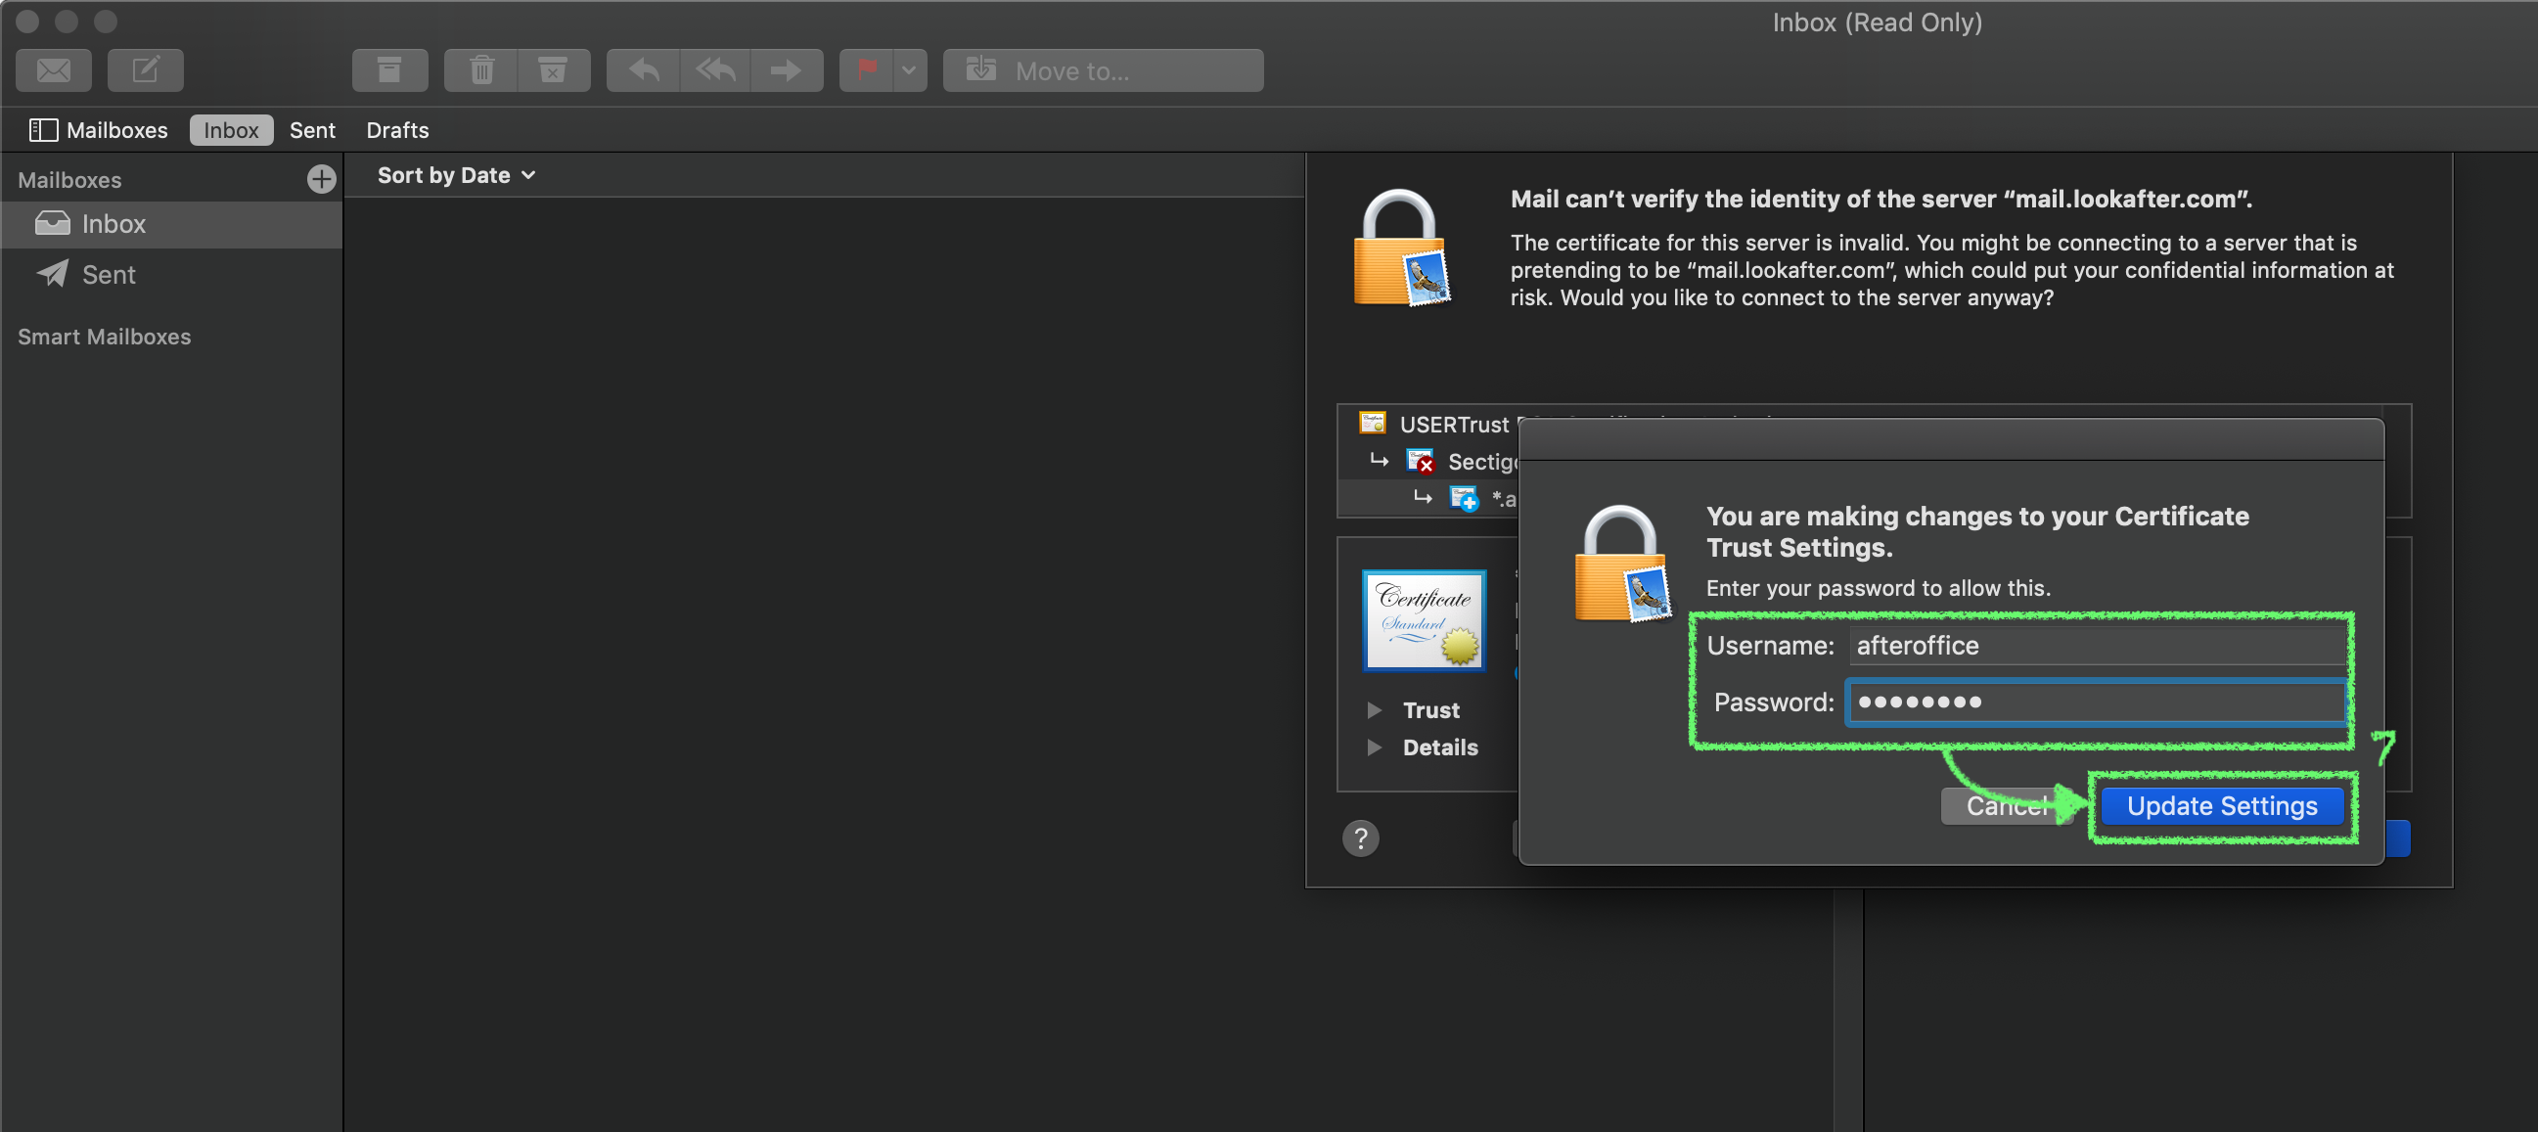Switch to the Sent tab
Image resolution: width=2538 pixels, height=1132 pixels.
coord(311,130)
